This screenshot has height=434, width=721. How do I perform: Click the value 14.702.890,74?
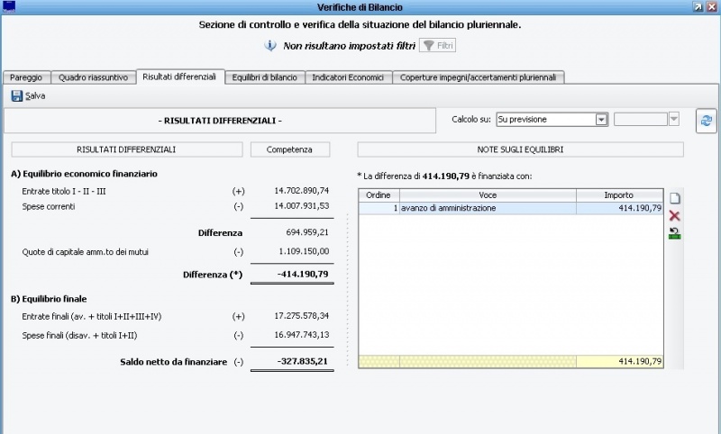click(302, 191)
